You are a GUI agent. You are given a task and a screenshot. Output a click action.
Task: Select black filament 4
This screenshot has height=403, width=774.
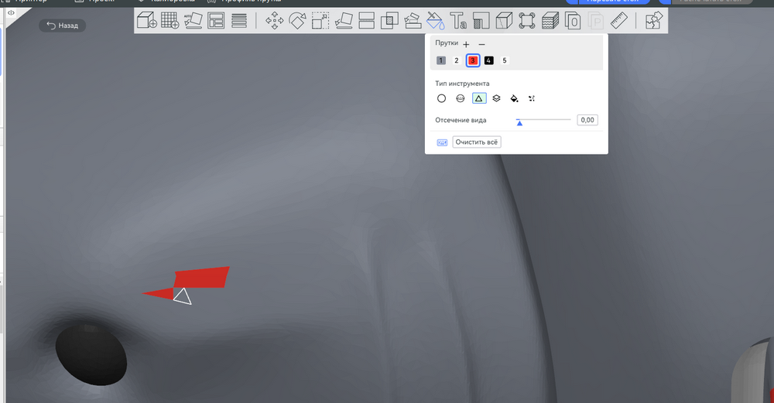tap(488, 60)
